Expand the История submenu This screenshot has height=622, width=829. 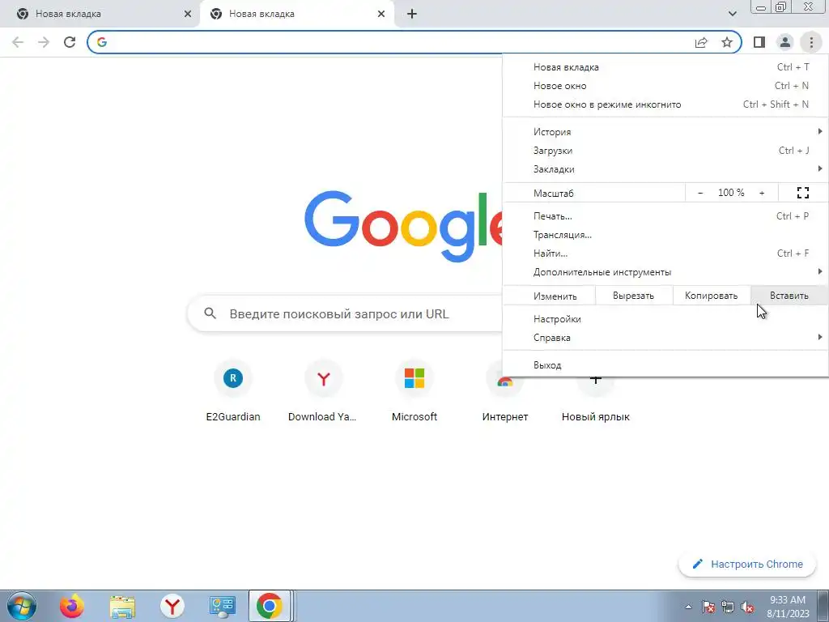(x=665, y=132)
